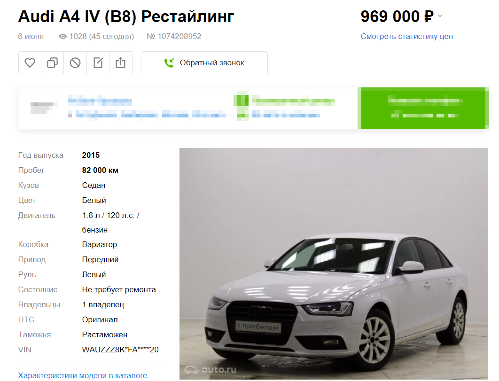The height and width of the screenshot is (381, 499).
Task: Click the listing number № 1074208952
Action: [174, 36]
